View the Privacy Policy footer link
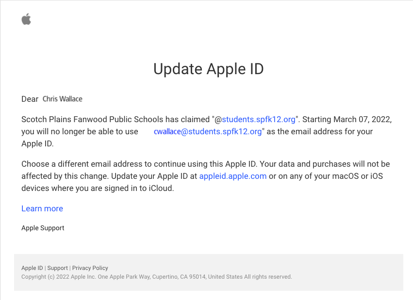The height and width of the screenshot is (300, 413). click(x=90, y=268)
